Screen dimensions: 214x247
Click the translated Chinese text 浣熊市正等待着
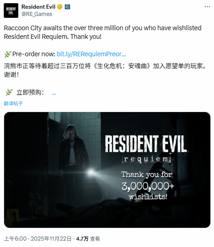(x=105, y=70)
